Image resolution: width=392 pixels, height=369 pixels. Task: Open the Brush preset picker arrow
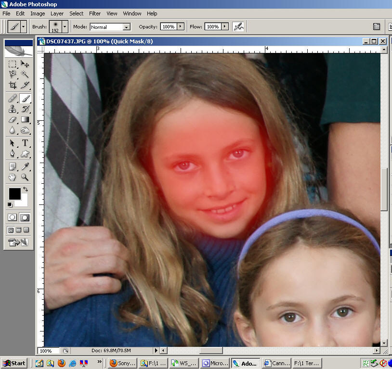coord(65,26)
